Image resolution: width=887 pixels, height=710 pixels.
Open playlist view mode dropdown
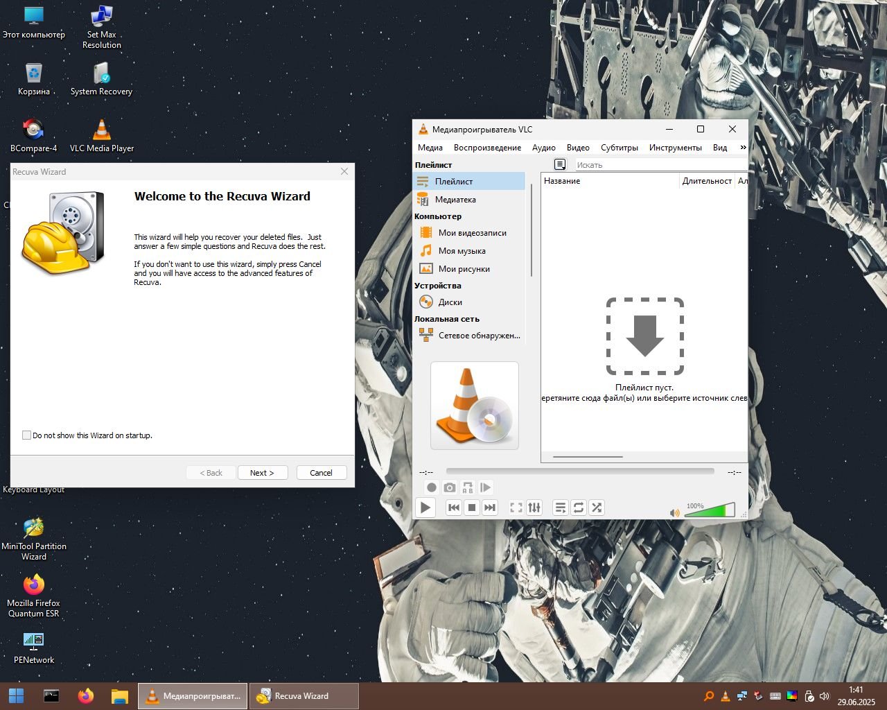click(x=560, y=164)
